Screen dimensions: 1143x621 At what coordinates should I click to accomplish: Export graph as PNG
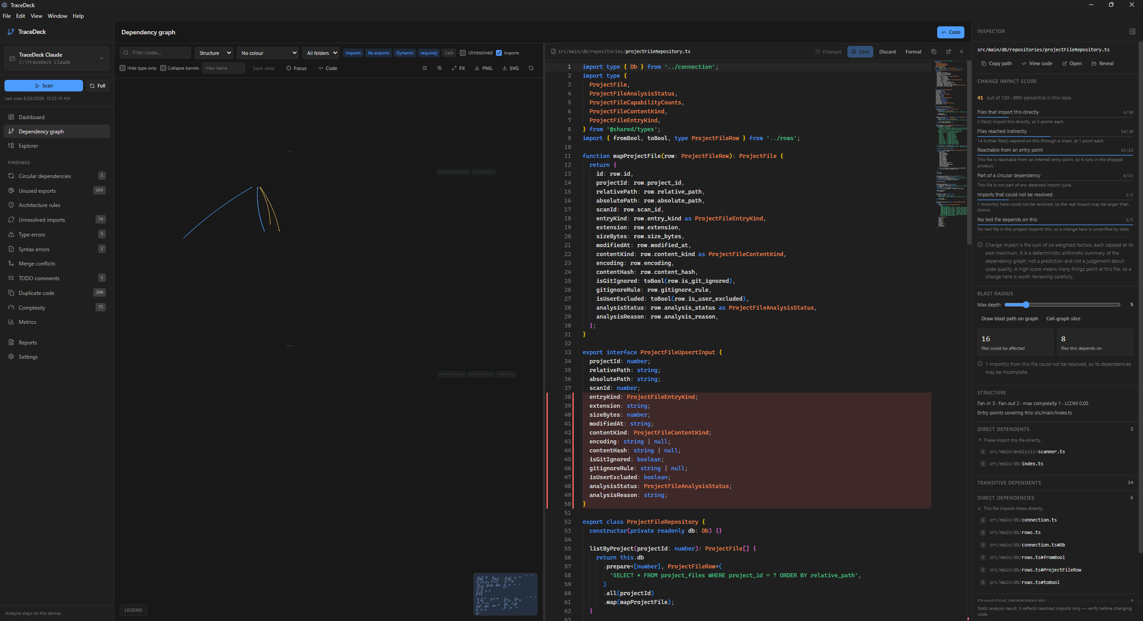coord(484,68)
